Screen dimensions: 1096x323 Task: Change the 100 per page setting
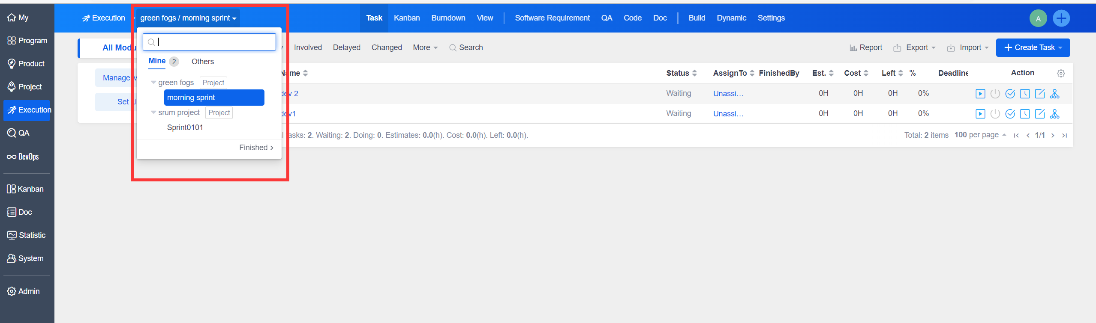[x=980, y=135]
